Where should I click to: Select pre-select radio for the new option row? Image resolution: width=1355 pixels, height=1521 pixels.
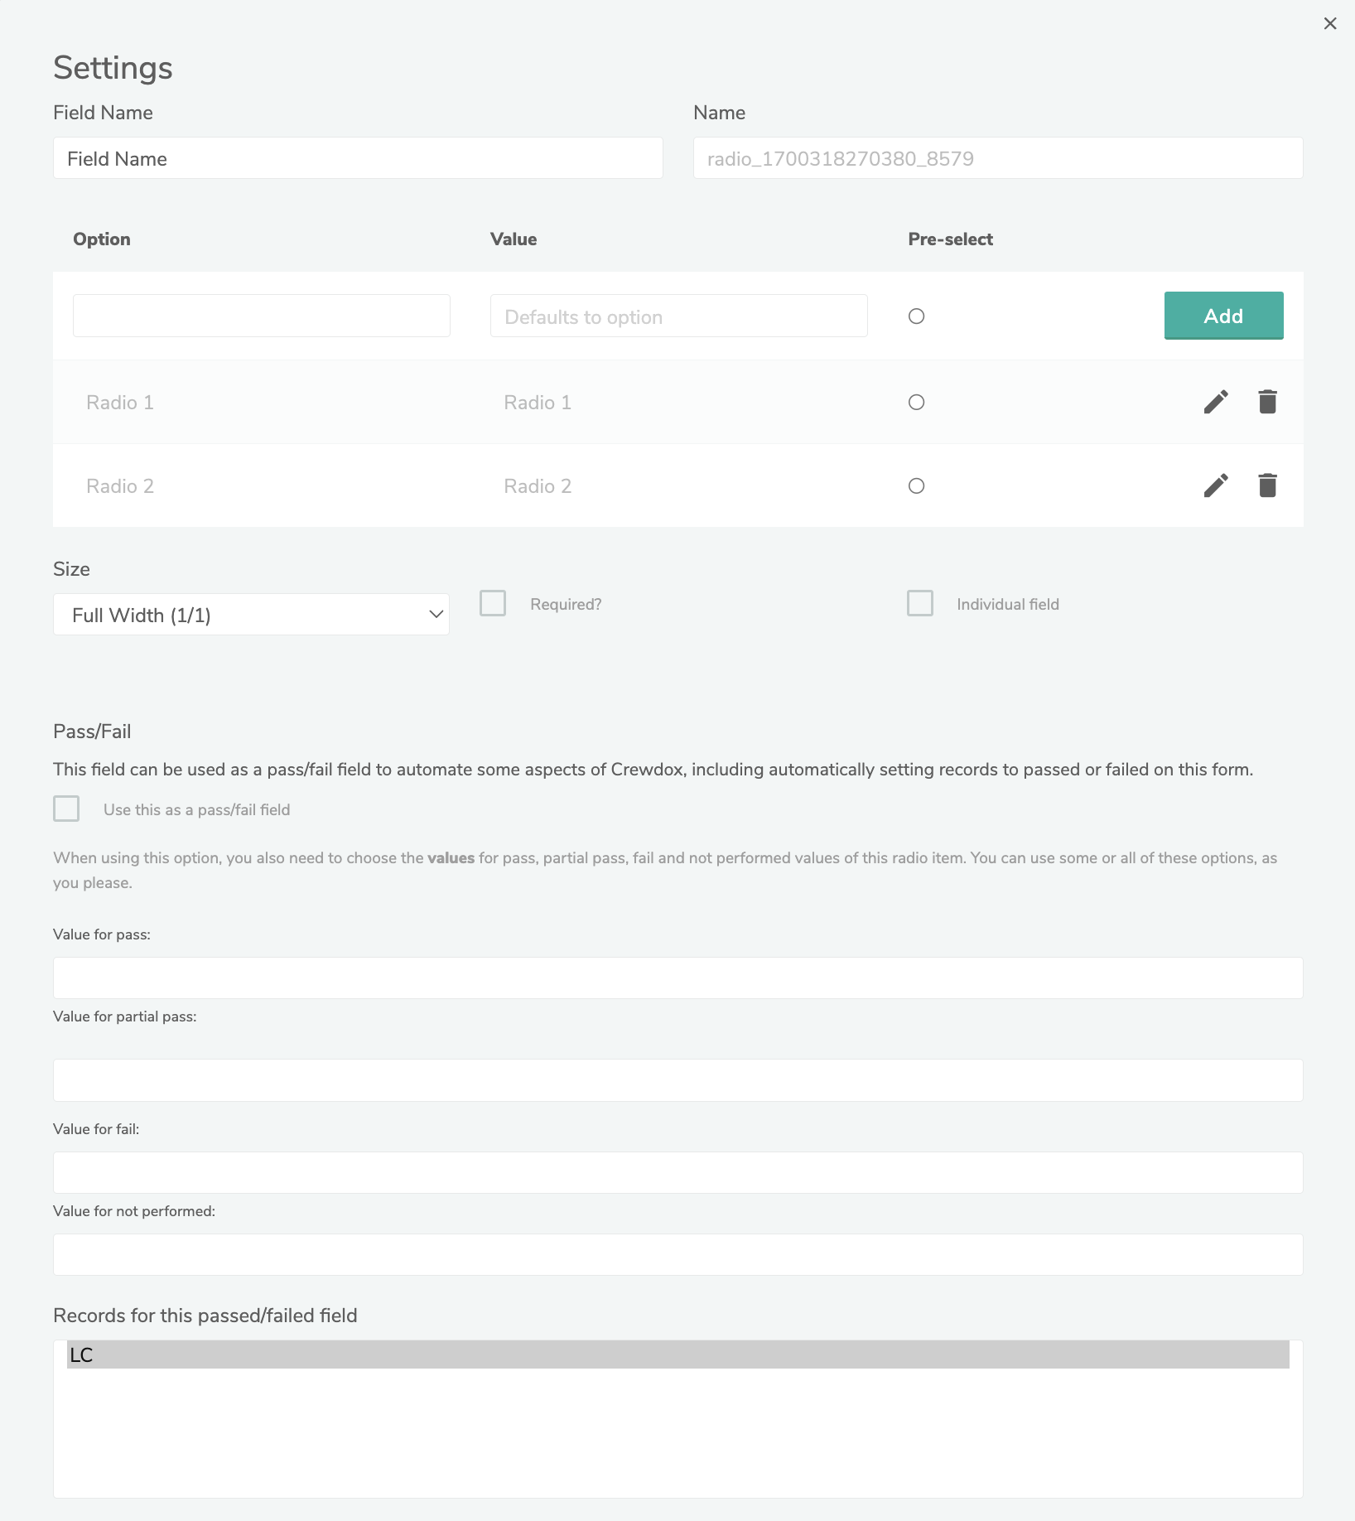coord(916,316)
